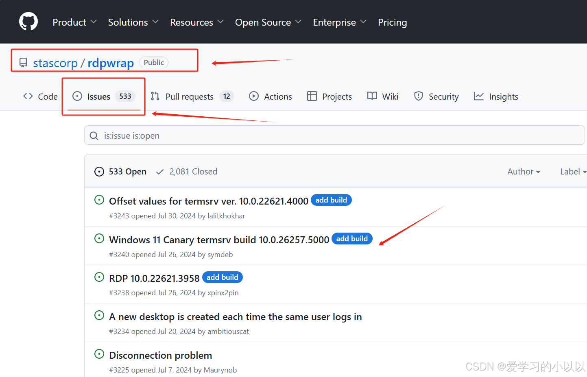
Task: Go to the Actions tab
Action: (271, 96)
